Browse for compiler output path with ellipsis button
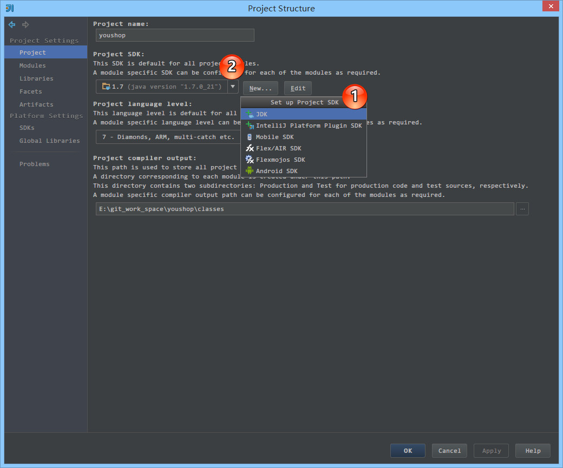Viewport: 563px width, 468px height. tap(522, 209)
